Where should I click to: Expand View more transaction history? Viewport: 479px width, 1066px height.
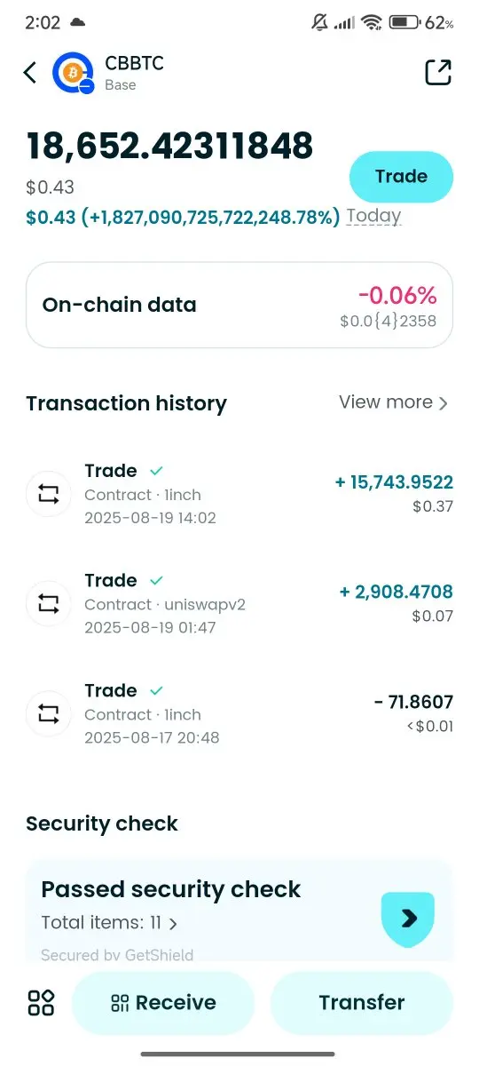tap(394, 402)
